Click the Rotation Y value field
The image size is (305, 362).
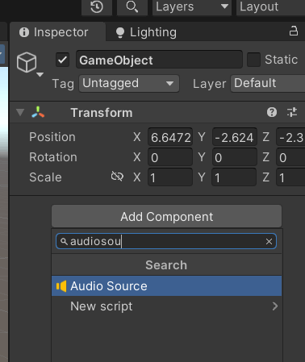235,157
